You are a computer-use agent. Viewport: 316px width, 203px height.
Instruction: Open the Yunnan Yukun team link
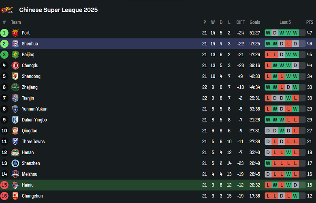pos(34,109)
